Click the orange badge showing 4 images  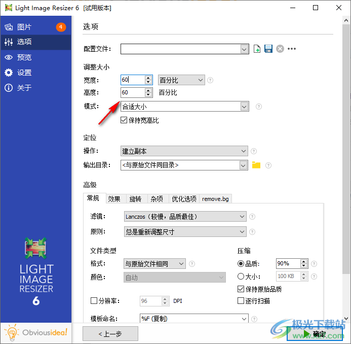(61, 27)
